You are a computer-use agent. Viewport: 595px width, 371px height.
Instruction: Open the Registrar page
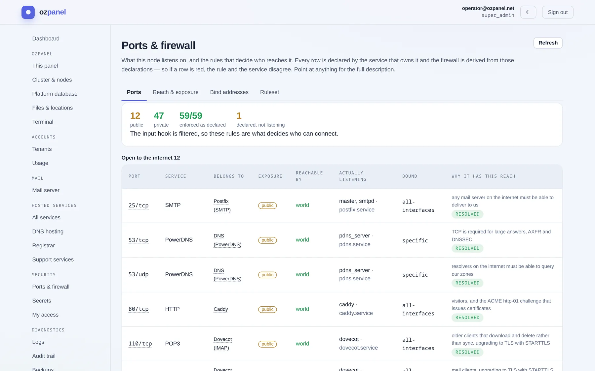[44, 245]
